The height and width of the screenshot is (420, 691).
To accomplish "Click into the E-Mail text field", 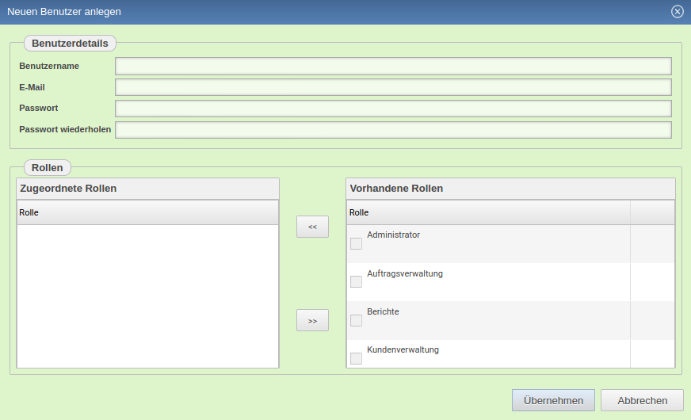I will [x=393, y=87].
